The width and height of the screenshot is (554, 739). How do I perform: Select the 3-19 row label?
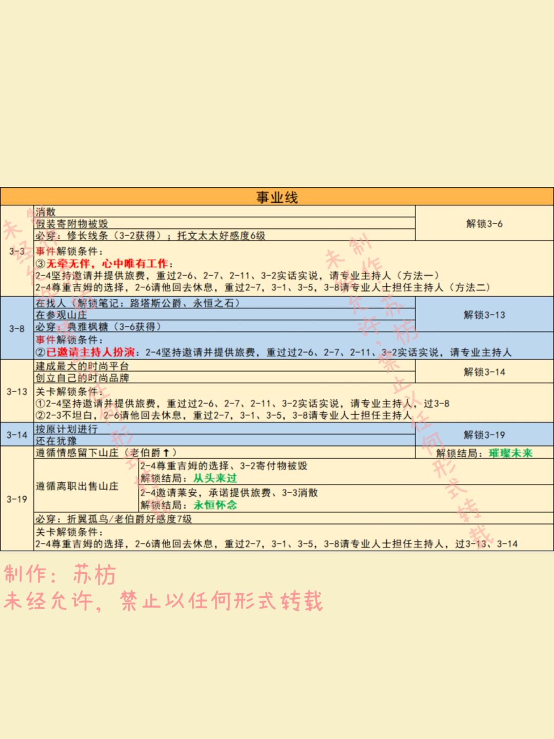coord(17,499)
